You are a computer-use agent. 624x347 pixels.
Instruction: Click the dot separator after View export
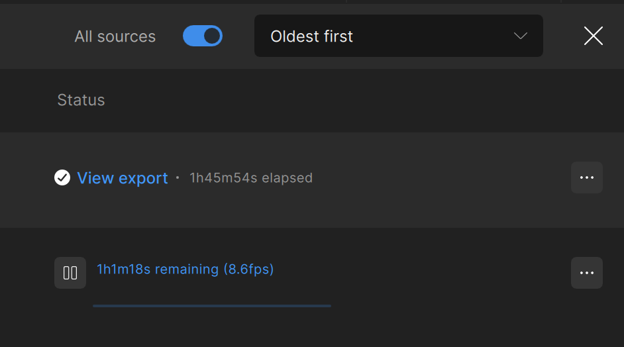pos(178,178)
